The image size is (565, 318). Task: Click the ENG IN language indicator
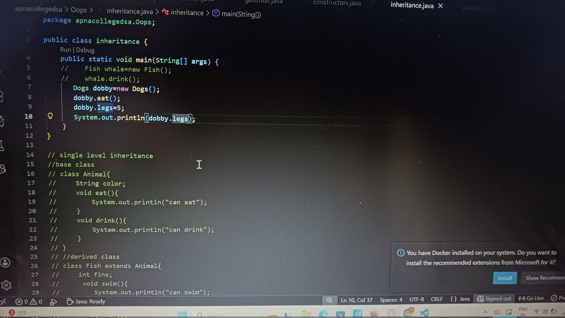(x=522, y=312)
